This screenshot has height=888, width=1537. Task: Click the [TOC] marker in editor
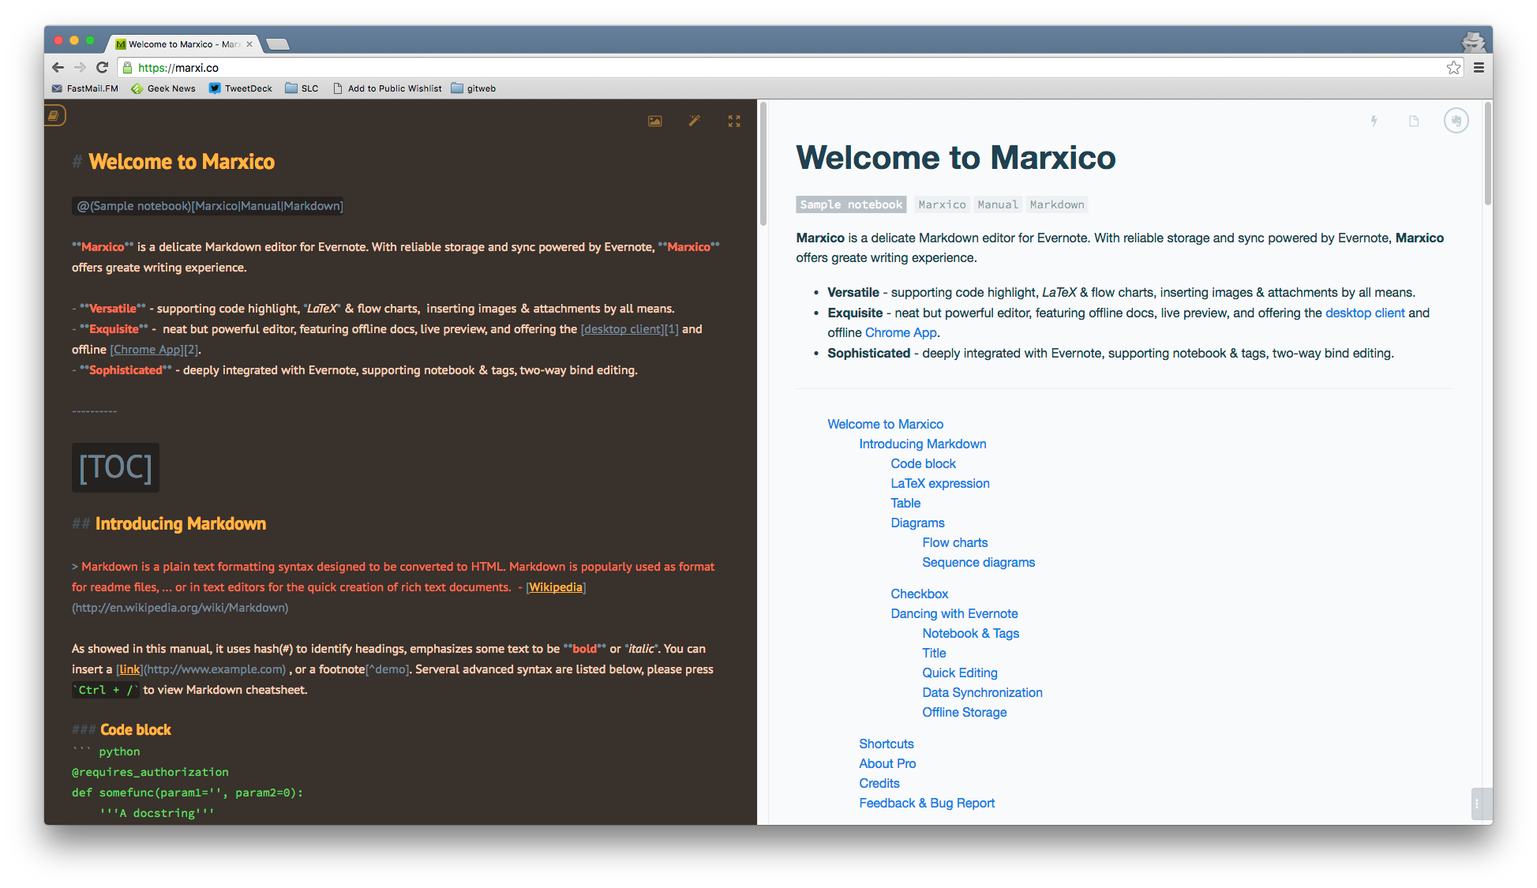coord(115,467)
